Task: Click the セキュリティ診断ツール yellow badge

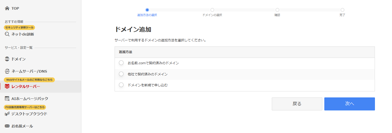Action: point(19,27)
